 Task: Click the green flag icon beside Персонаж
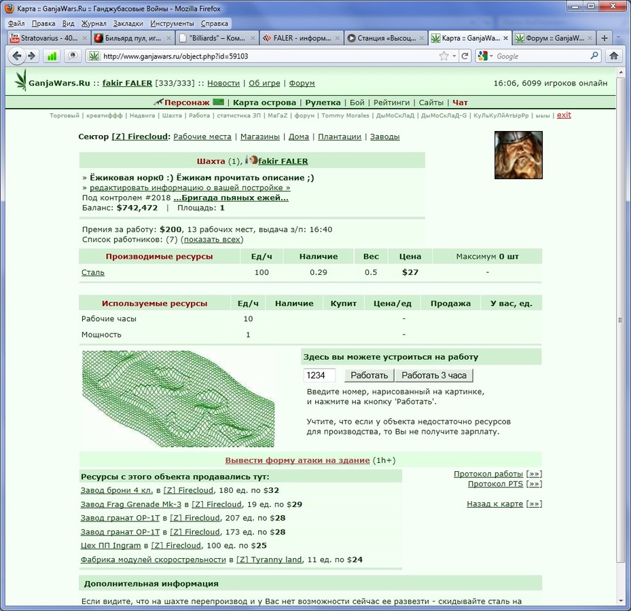pyautogui.click(x=218, y=102)
